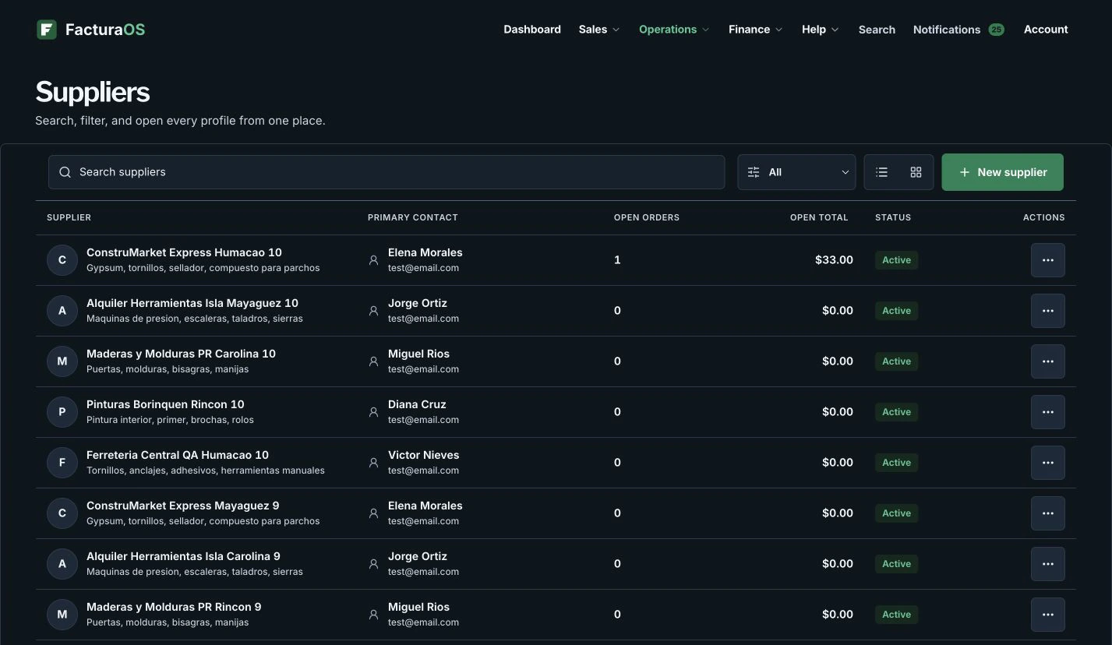
Task: Open the Account menu
Action: point(1046,30)
